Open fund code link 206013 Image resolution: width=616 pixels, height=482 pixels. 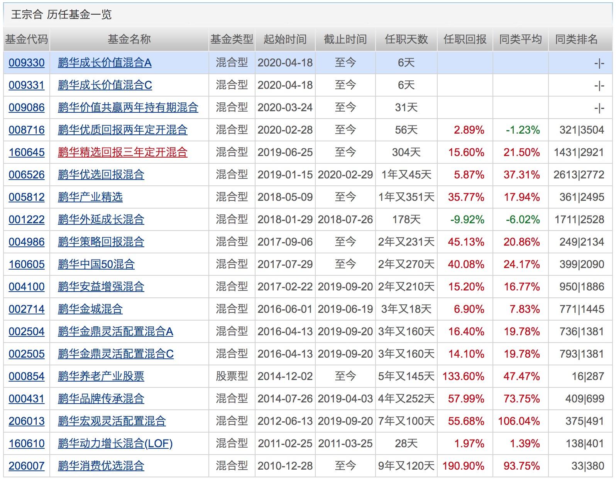click(x=27, y=421)
